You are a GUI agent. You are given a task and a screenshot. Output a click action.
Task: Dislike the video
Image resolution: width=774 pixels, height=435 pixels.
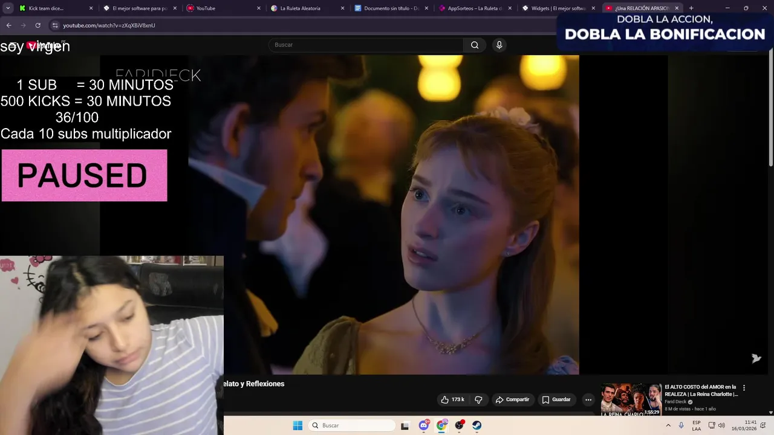tap(478, 399)
